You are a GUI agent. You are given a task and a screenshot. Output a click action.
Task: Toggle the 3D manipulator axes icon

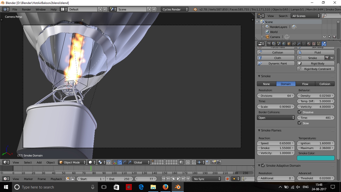click(115, 162)
